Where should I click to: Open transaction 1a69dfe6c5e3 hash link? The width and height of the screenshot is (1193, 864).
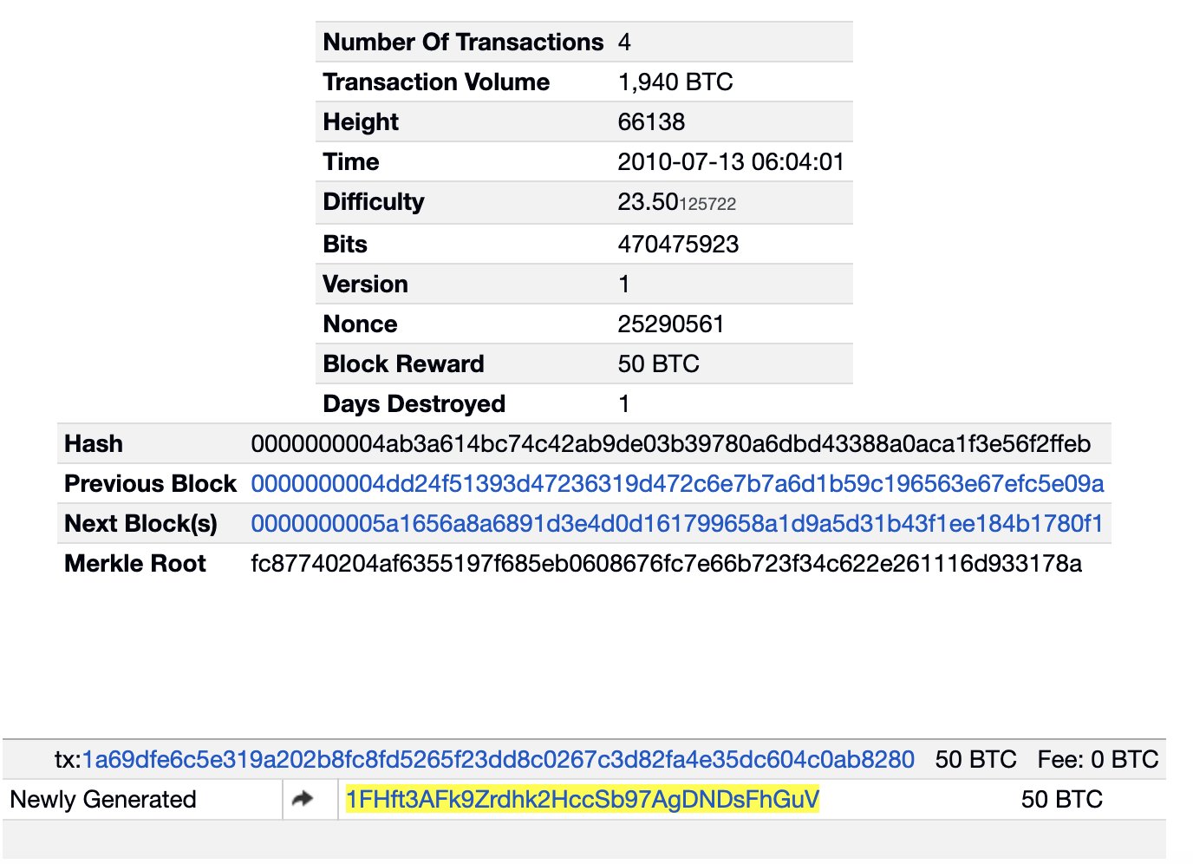[x=498, y=759]
